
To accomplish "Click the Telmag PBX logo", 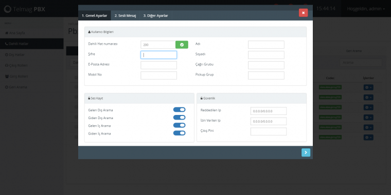I will click(x=25, y=9).
